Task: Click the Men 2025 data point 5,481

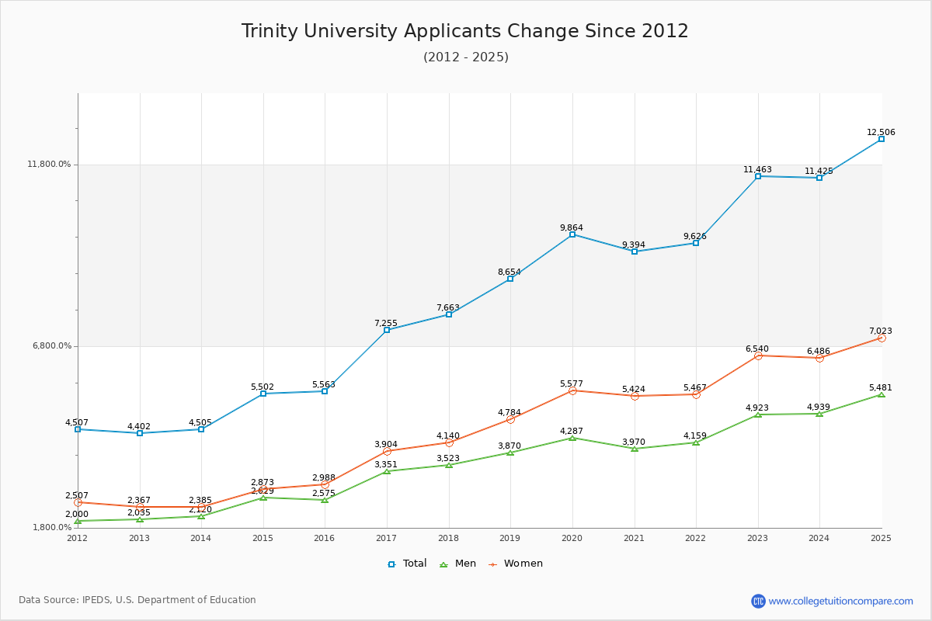Action: 882,394
